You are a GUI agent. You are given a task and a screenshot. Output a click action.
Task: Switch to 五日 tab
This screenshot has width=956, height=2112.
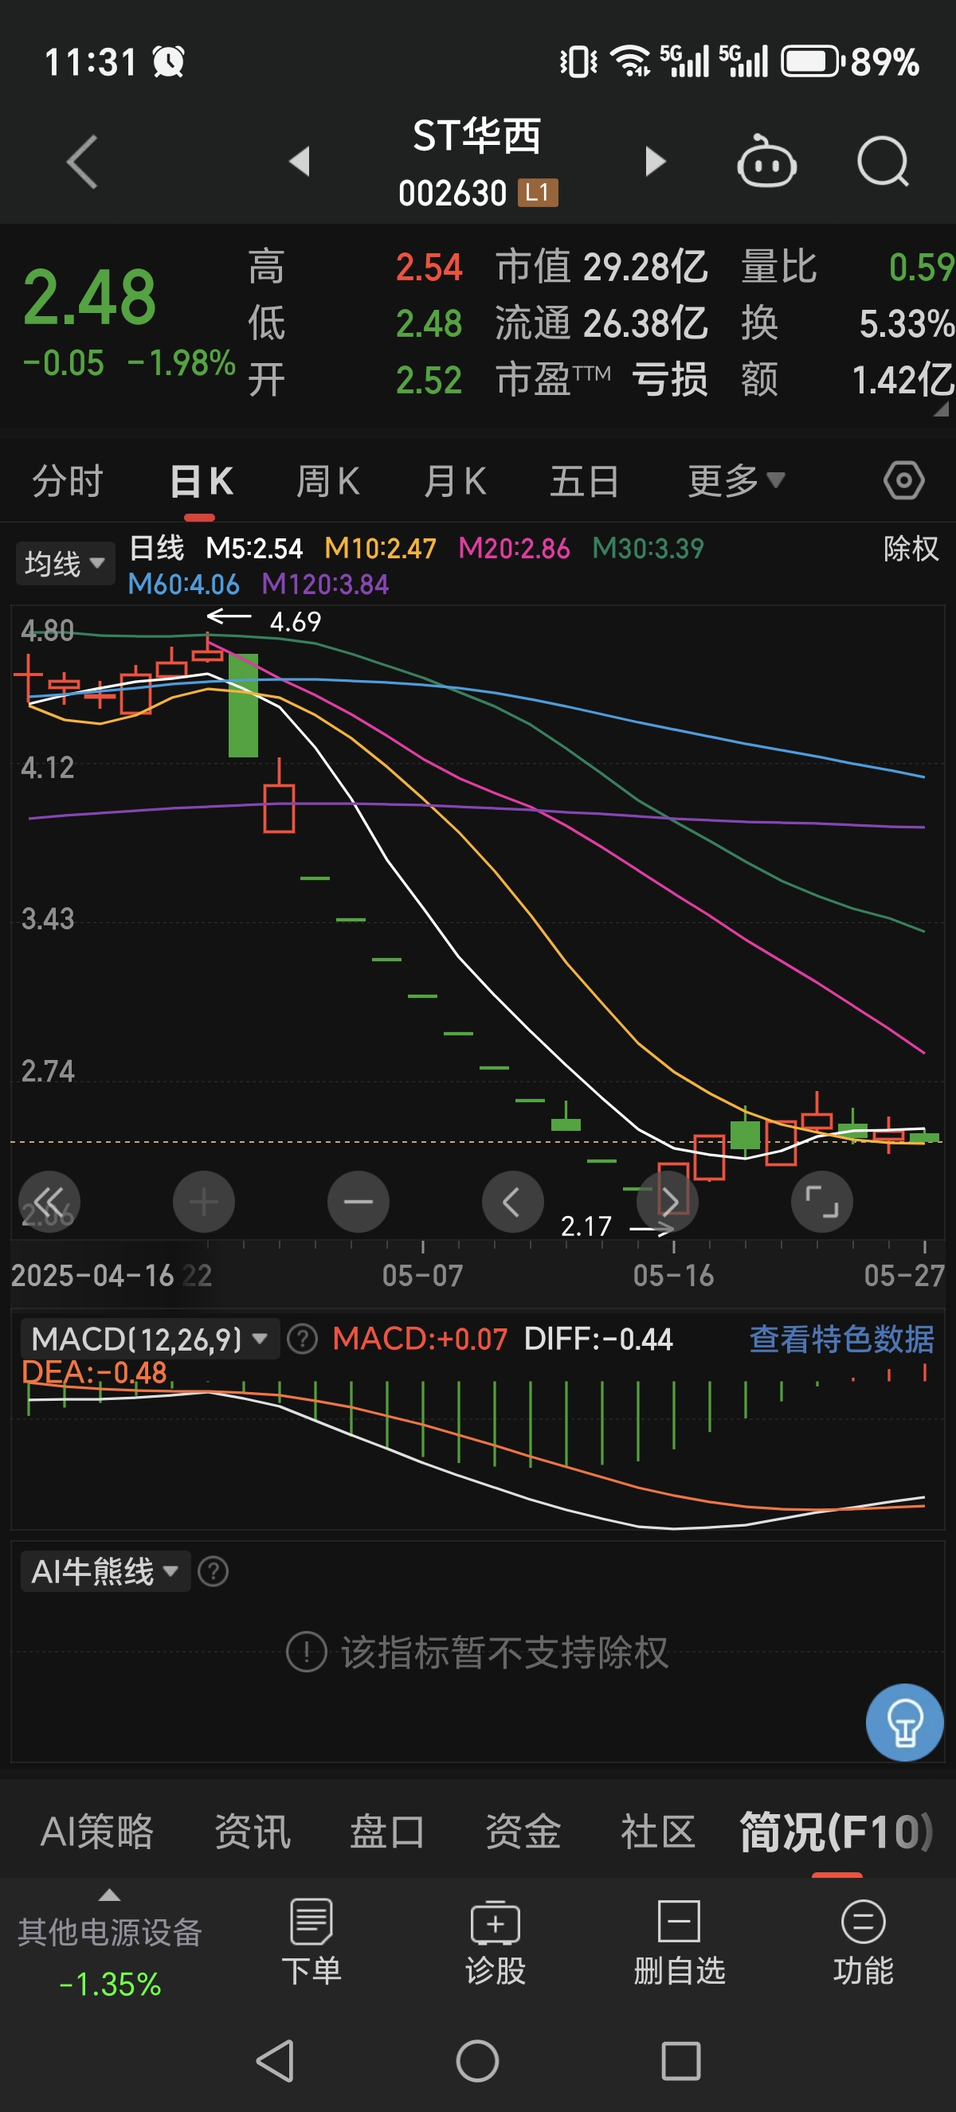pyautogui.click(x=584, y=480)
